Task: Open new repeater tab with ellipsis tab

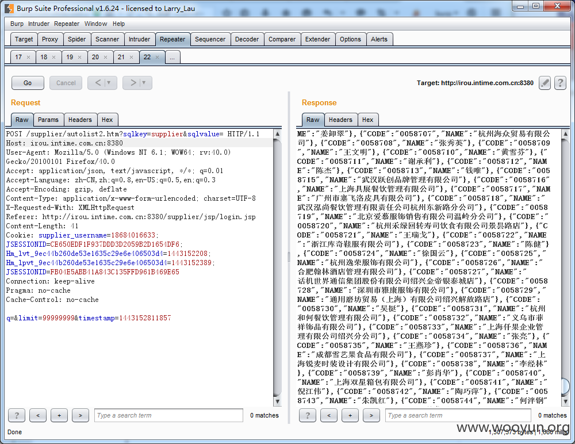Action: (x=172, y=58)
